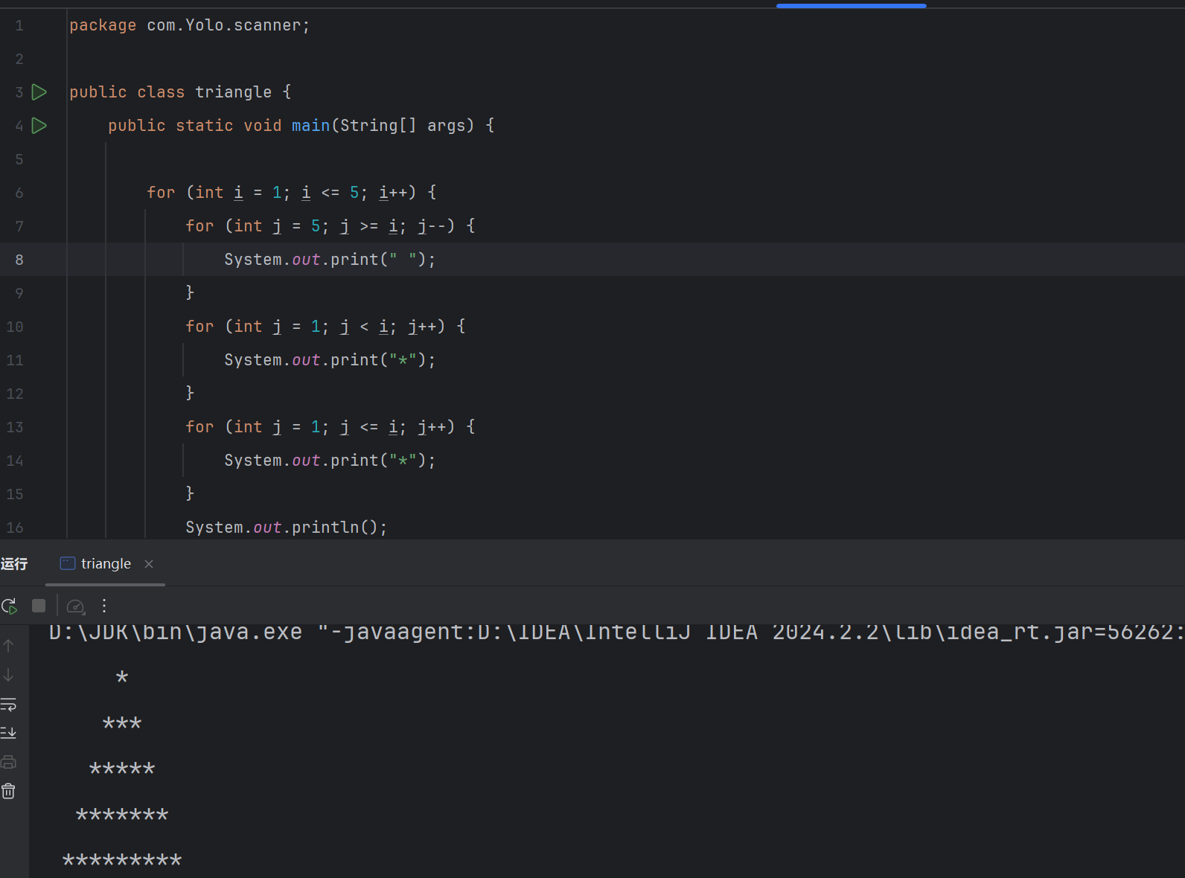
Task: Click the for loop with j <= i condition
Action: coord(330,427)
